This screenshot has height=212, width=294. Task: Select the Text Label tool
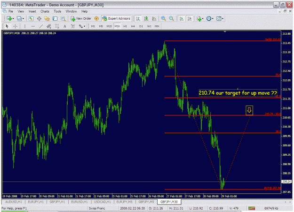click(73, 26)
